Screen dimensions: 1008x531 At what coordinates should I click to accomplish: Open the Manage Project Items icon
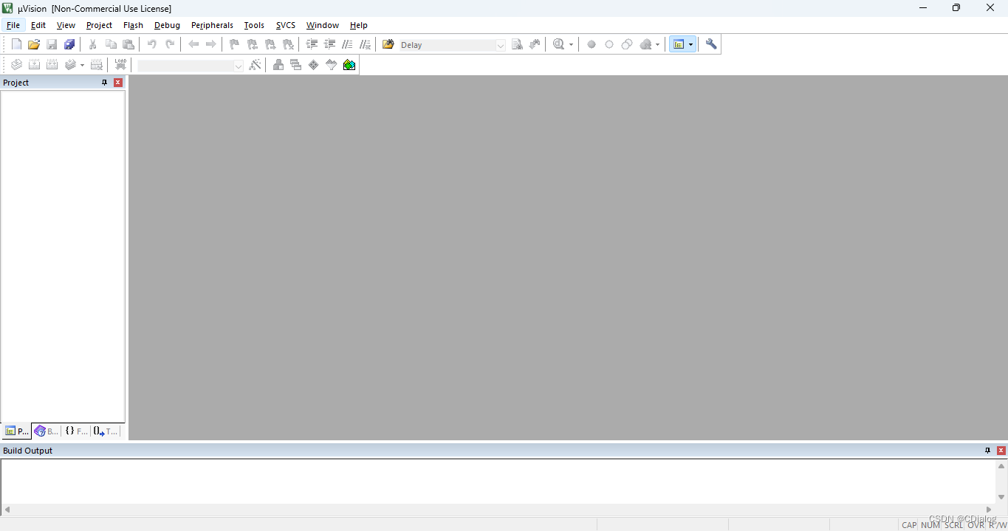[278, 65]
